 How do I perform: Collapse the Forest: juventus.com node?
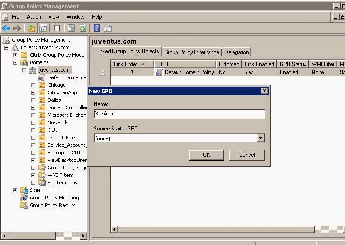[7, 47]
